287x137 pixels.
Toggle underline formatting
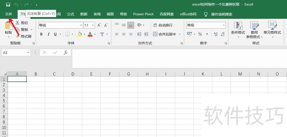[x=55, y=34]
